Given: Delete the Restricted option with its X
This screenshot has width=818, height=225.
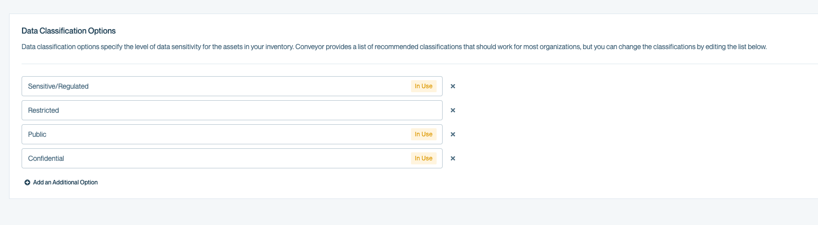Looking at the screenshot, I should coord(453,110).
